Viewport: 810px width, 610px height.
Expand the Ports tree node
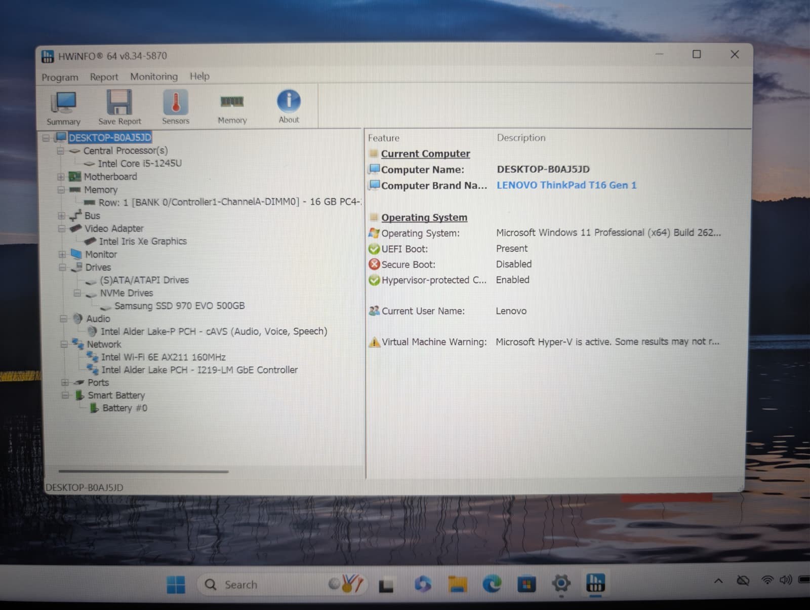point(65,383)
